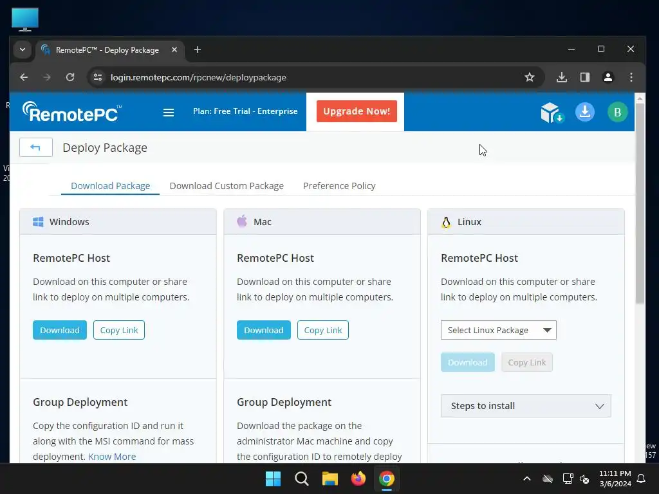
Task: Download the Mac RemotePC Host
Action: tap(263, 330)
